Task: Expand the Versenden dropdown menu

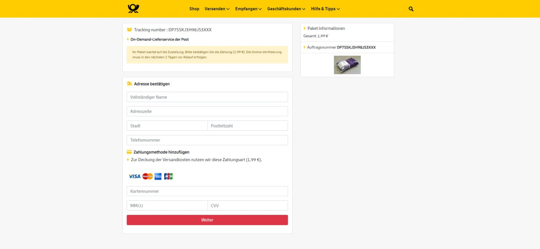Action: point(217,9)
